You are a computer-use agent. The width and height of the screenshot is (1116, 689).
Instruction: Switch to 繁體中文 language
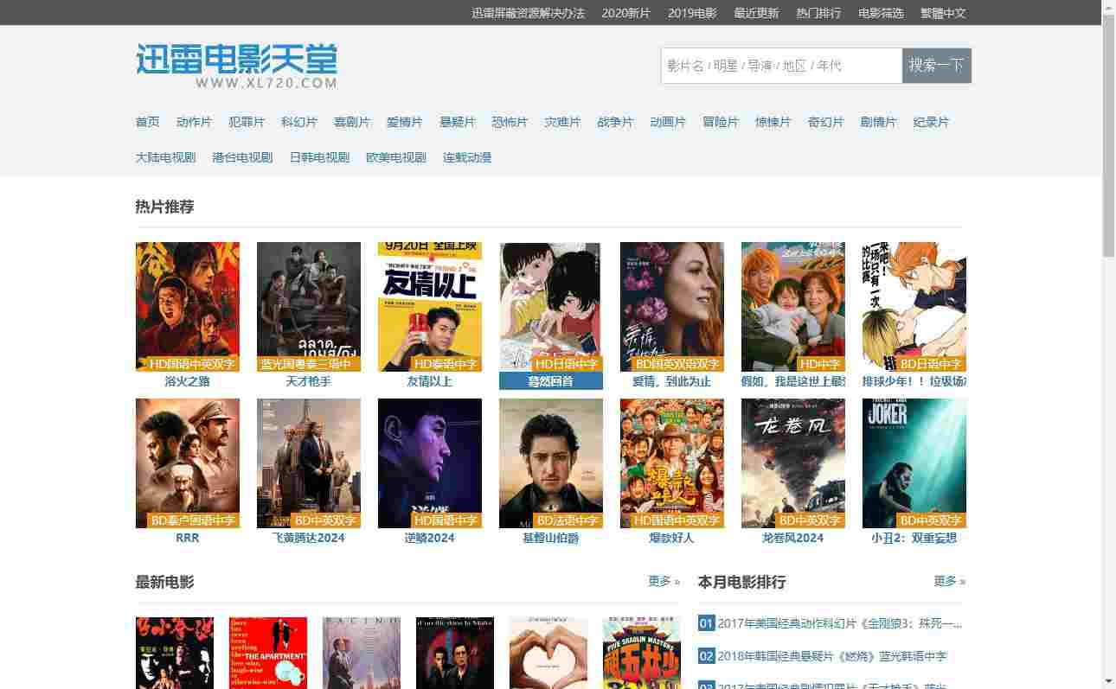pos(943,13)
